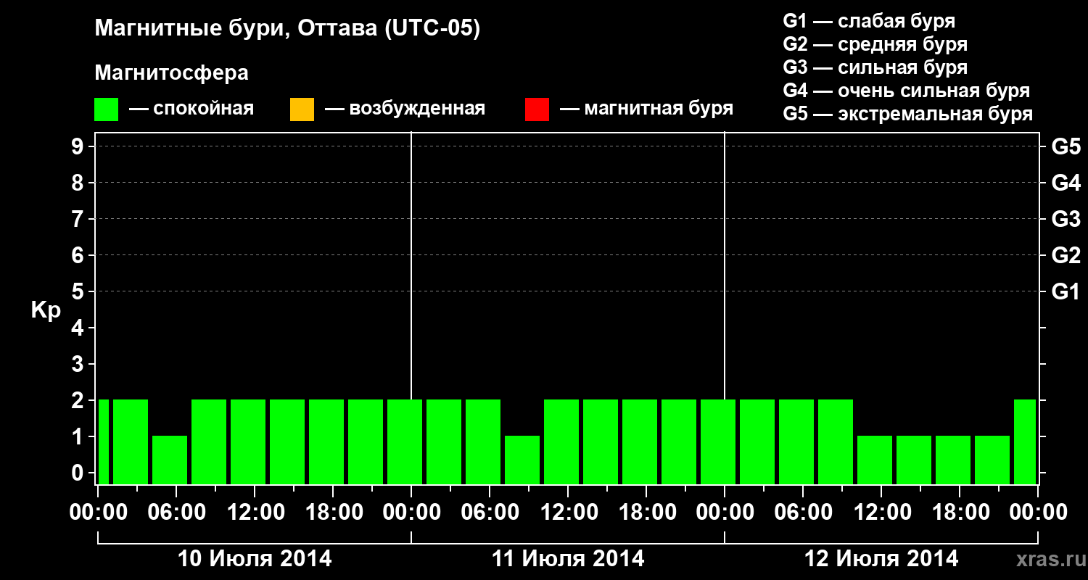Click the first Kp 1 bar on 12 Июля
1088x580 pixels.
(x=875, y=460)
